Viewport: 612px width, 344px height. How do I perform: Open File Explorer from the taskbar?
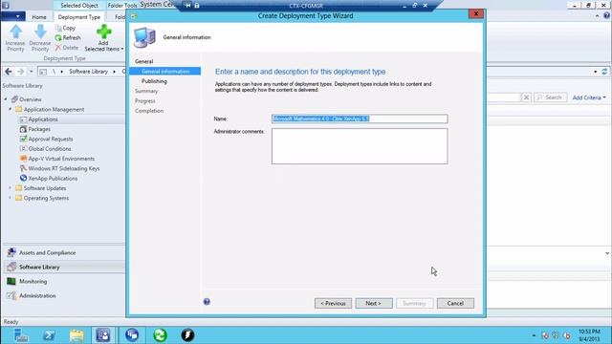point(76,335)
